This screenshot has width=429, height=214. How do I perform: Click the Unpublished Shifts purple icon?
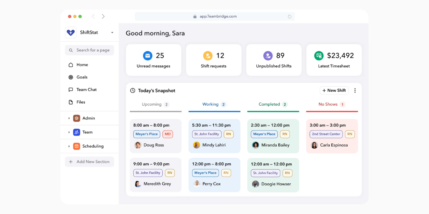pos(268,56)
